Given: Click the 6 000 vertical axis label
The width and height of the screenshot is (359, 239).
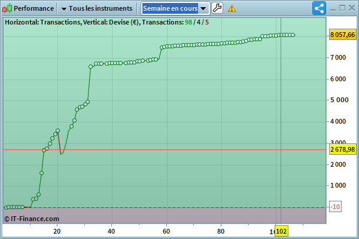Looking at the screenshot, I should [x=338, y=79].
